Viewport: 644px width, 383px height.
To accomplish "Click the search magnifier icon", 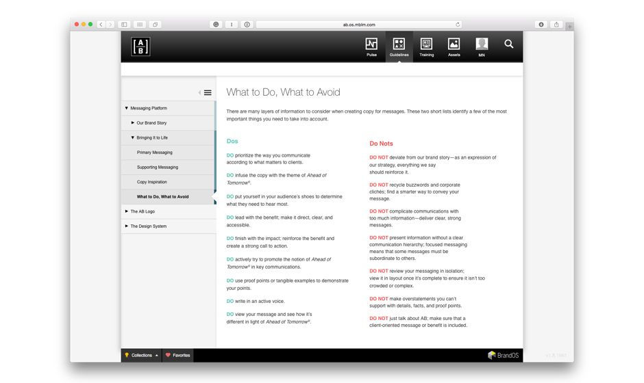I will pos(508,44).
